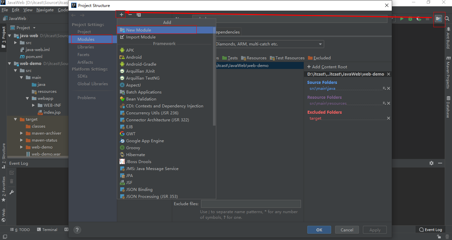This screenshot has width=452, height=240.
Task: Expand src under java-web
Action: click(16, 43)
